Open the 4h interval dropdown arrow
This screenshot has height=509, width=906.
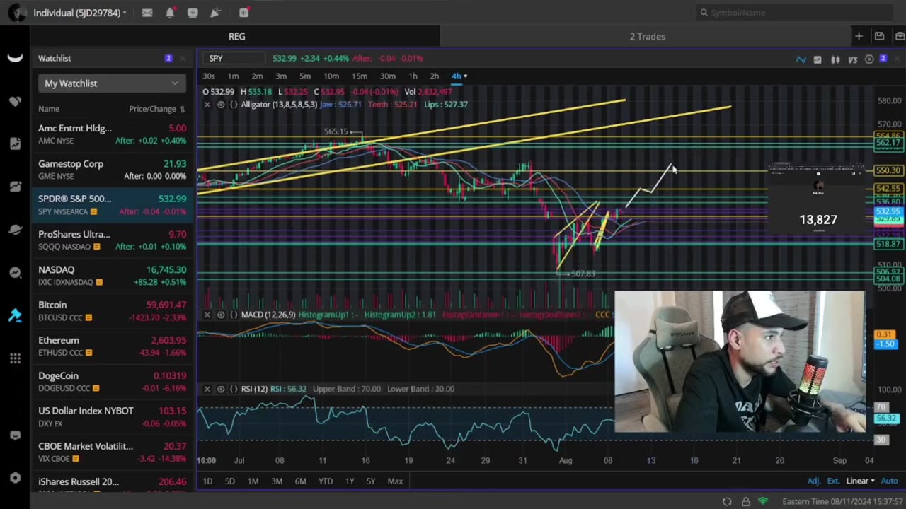[465, 76]
